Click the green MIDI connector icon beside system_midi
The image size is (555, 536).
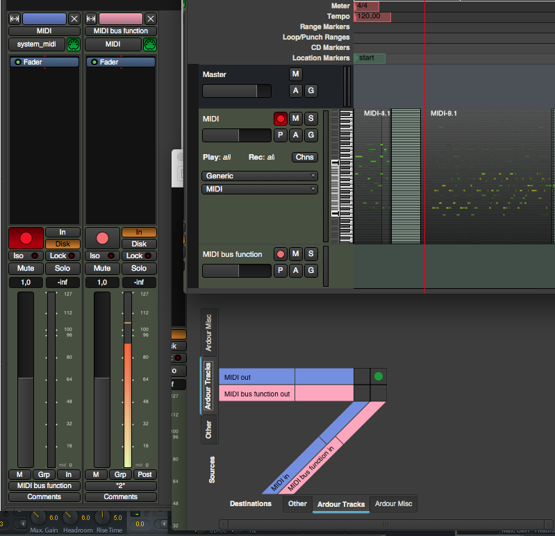[74, 44]
